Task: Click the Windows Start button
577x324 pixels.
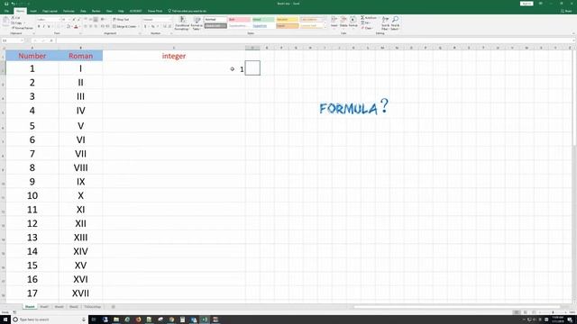Action: [5, 319]
